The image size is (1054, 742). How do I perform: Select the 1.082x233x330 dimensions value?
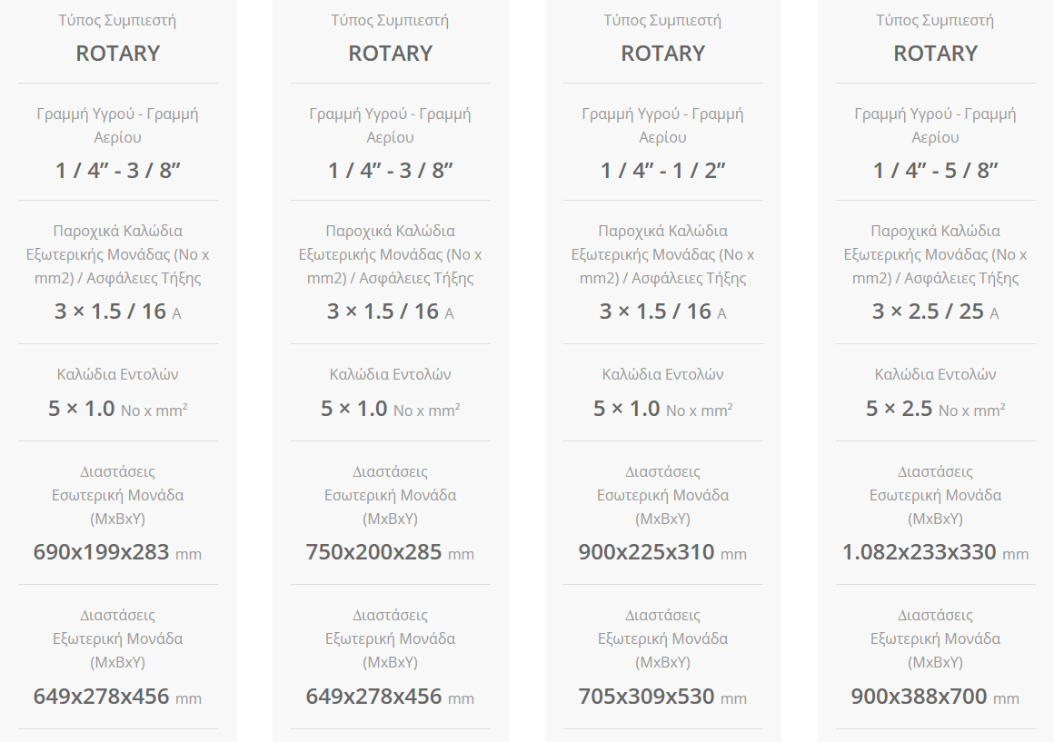pyautogui.click(x=919, y=552)
